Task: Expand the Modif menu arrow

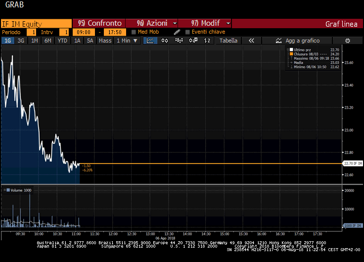Action: (228, 23)
